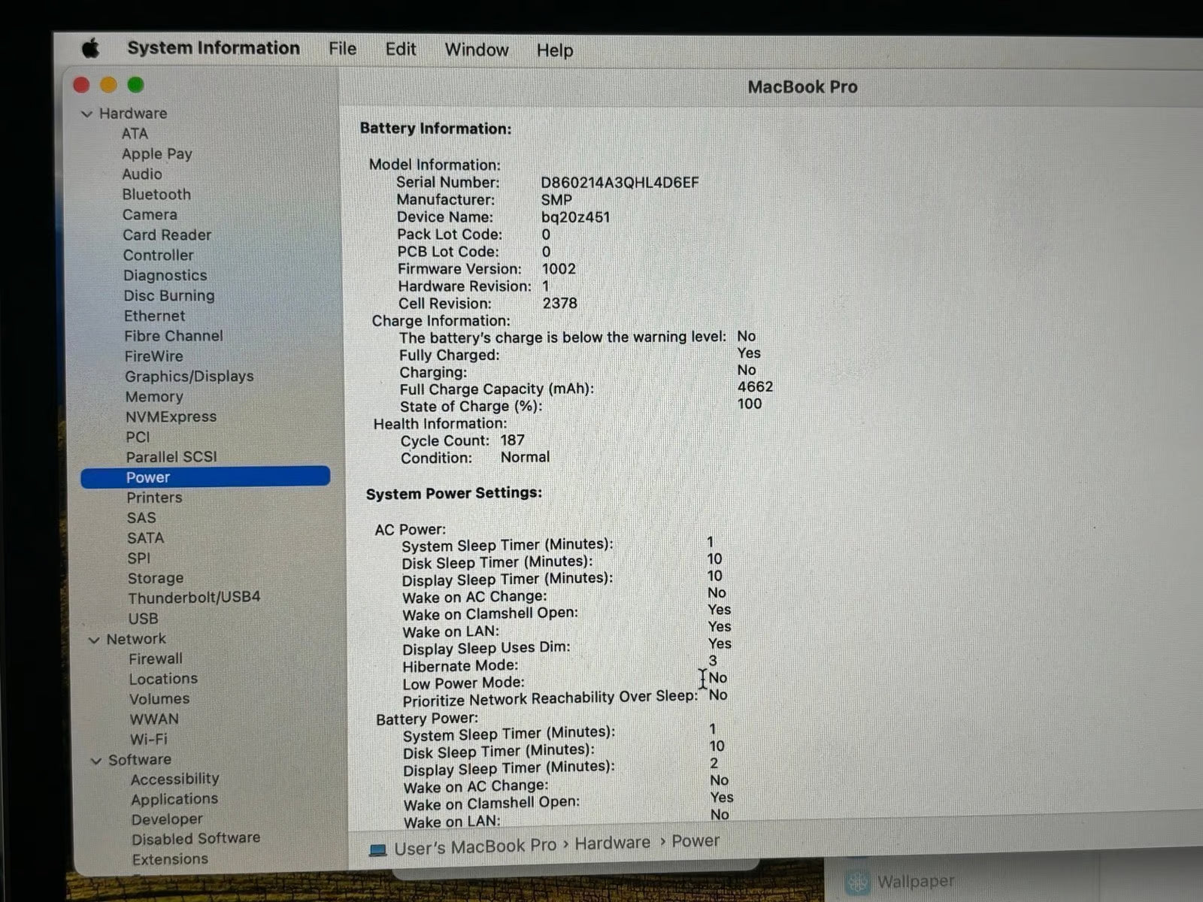
Task: Select Thunderbolt/USB4 in the sidebar
Action: click(x=195, y=596)
